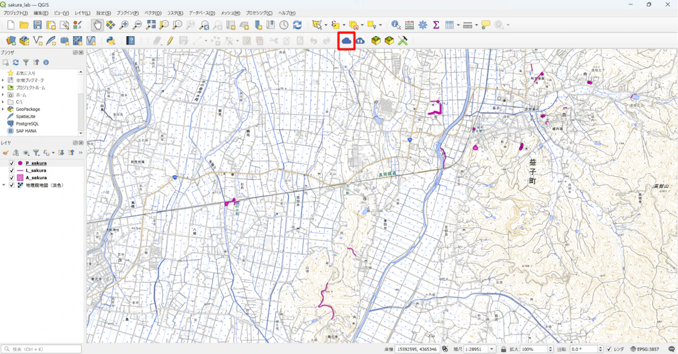Image resolution: width=678 pixels, height=354 pixels.
Task: Open a project via the folder icon
Action: [24, 25]
